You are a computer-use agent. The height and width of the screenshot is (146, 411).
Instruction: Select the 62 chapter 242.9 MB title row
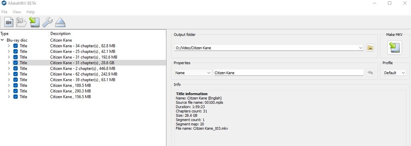tap(84, 74)
